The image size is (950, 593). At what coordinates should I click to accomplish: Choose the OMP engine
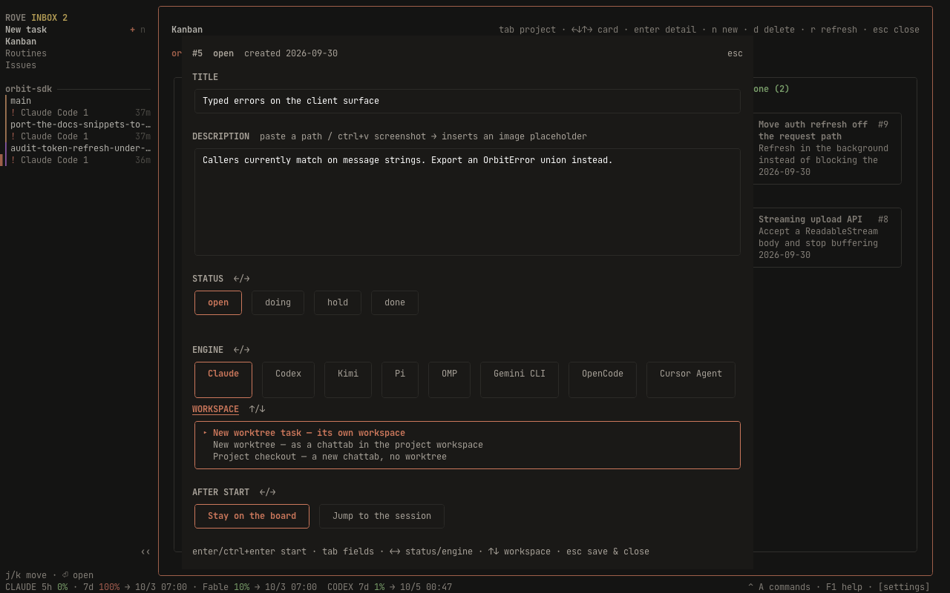pyautogui.click(x=449, y=380)
